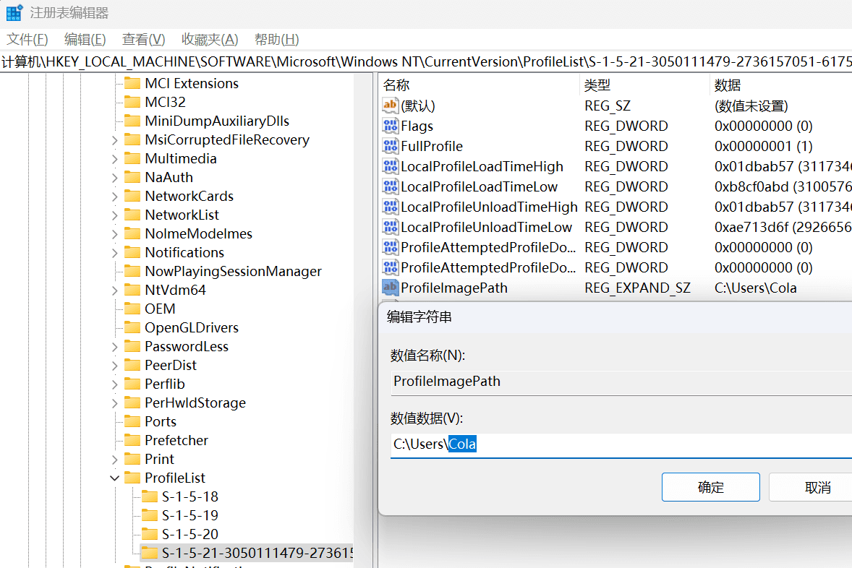The height and width of the screenshot is (568, 852).
Task: Open the 查看(V) menu
Action: [143, 40]
